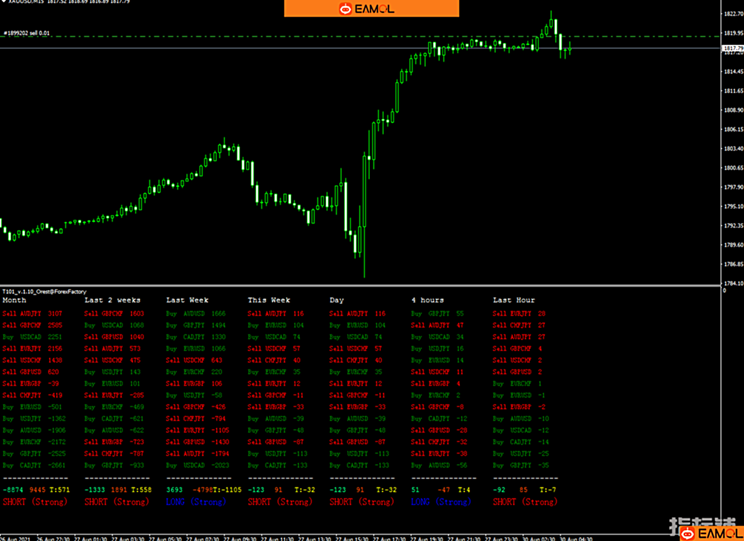Viewport: 744px width, 541px height.
Task: Click the Last Hour total 'T:-7'
Action: click(548, 490)
